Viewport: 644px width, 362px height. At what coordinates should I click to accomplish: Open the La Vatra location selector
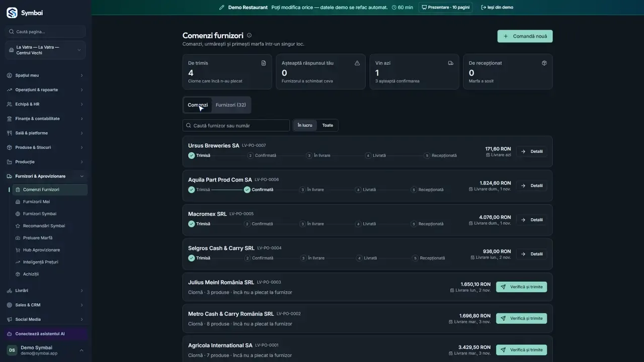coord(46,50)
